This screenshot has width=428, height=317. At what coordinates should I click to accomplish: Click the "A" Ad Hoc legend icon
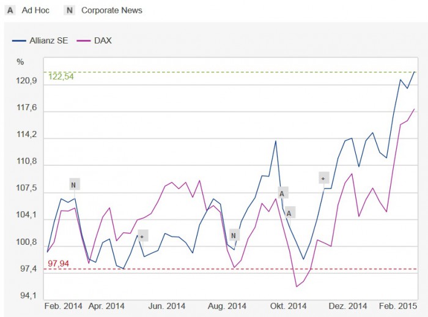click(10, 10)
